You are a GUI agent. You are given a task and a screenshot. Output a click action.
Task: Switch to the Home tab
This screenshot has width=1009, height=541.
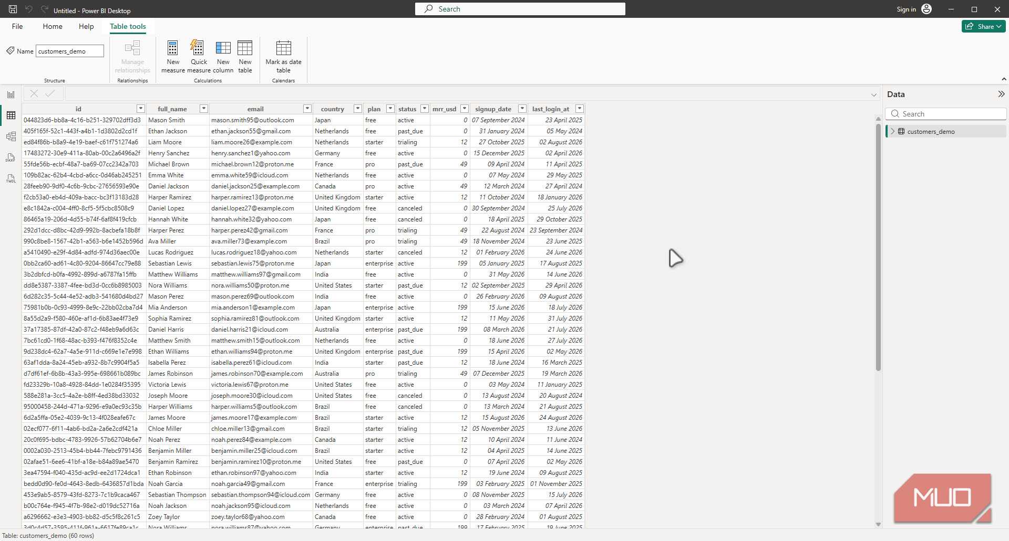pyautogui.click(x=53, y=26)
